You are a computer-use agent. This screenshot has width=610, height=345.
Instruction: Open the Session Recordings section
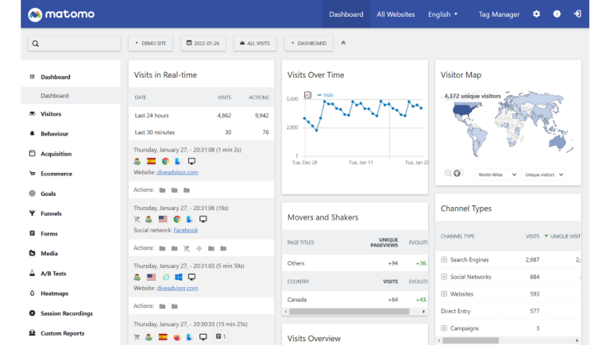(x=66, y=313)
